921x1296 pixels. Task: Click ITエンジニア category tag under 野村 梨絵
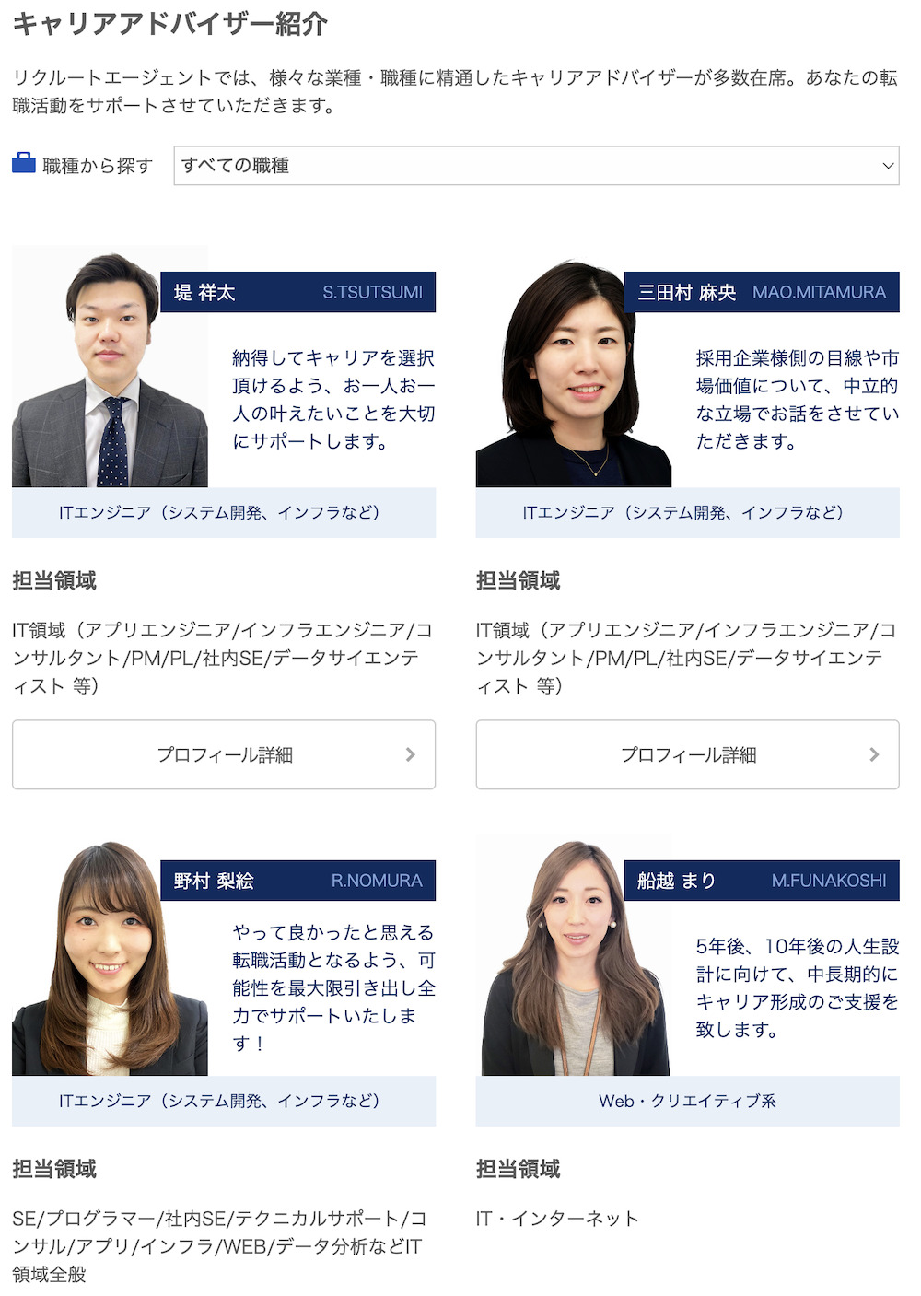click(x=224, y=1101)
